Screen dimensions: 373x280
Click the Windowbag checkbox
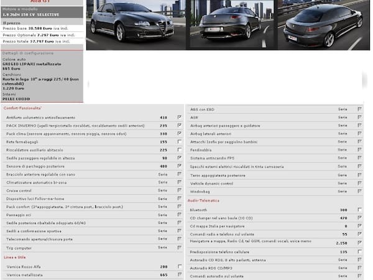(x=360, y=191)
